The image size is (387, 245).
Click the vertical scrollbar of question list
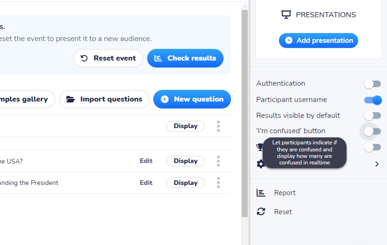click(x=244, y=114)
